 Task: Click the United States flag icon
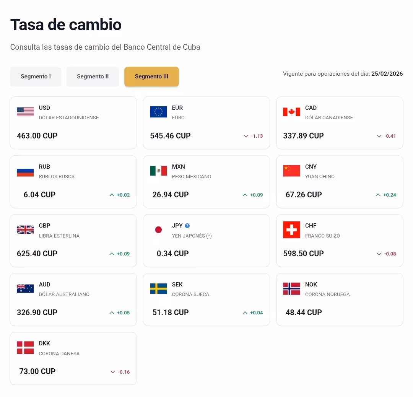(25, 112)
